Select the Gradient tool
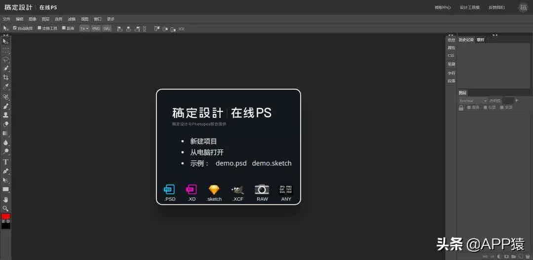 [x=5, y=134]
